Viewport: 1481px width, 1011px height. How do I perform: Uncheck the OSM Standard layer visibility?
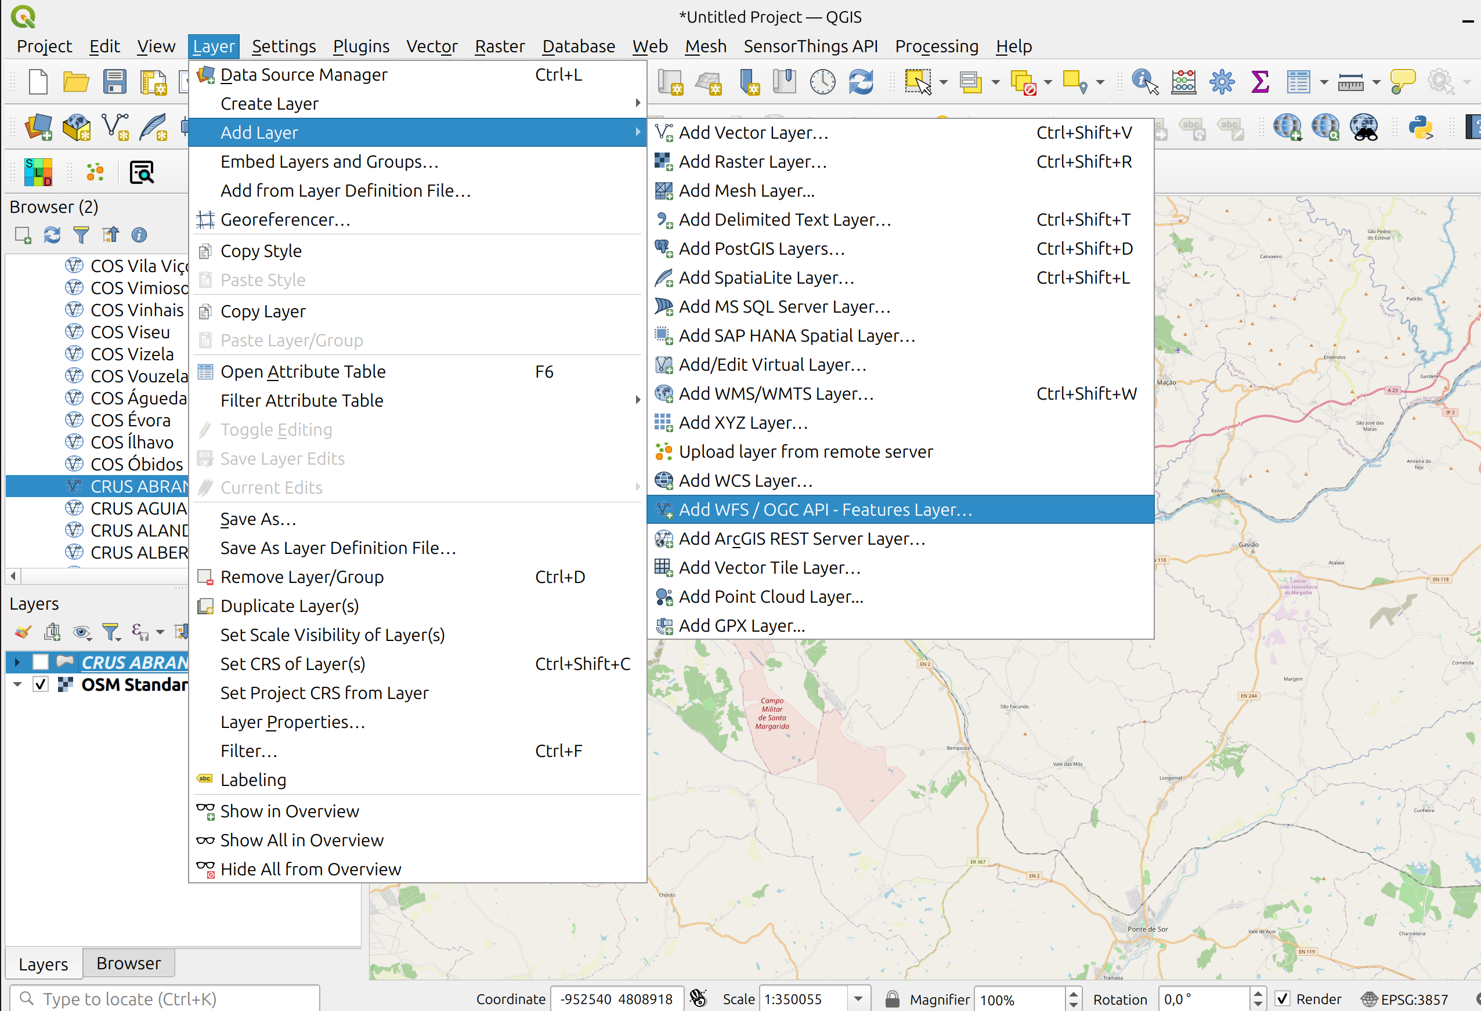[x=40, y=684]
